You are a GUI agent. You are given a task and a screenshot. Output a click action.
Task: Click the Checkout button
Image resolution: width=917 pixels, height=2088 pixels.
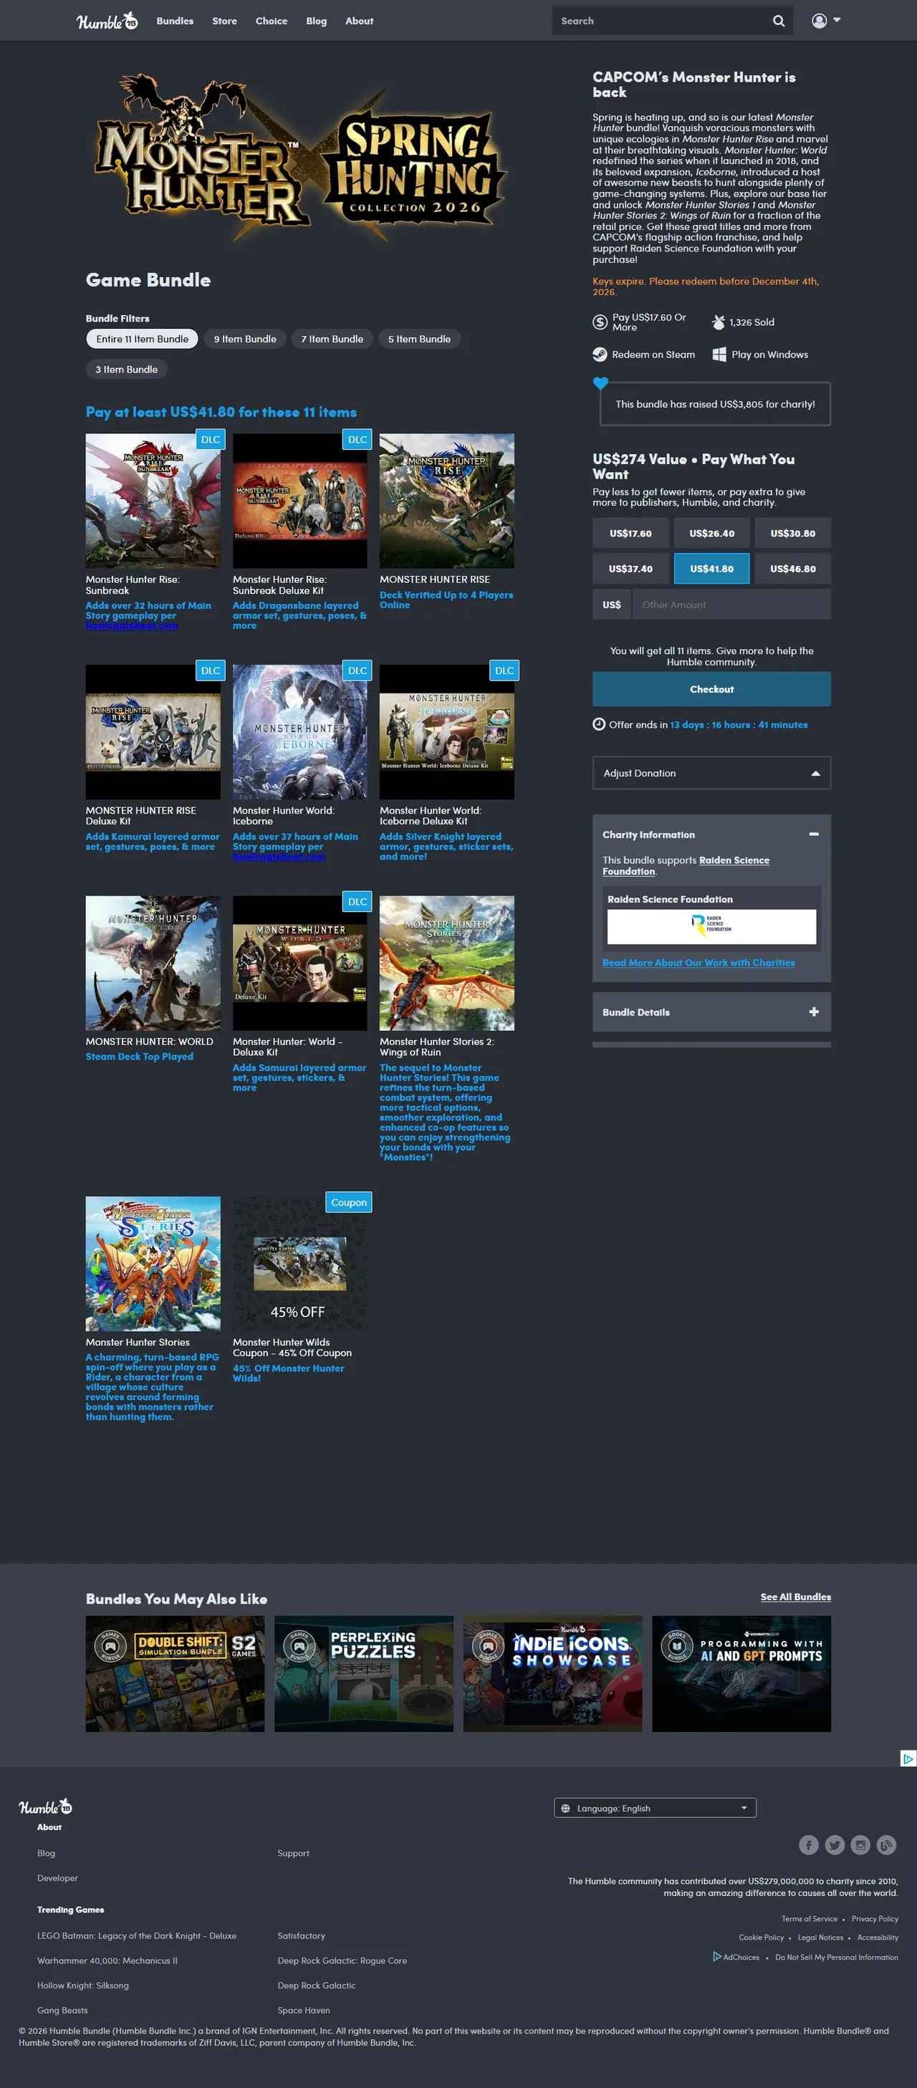(712, 689)
